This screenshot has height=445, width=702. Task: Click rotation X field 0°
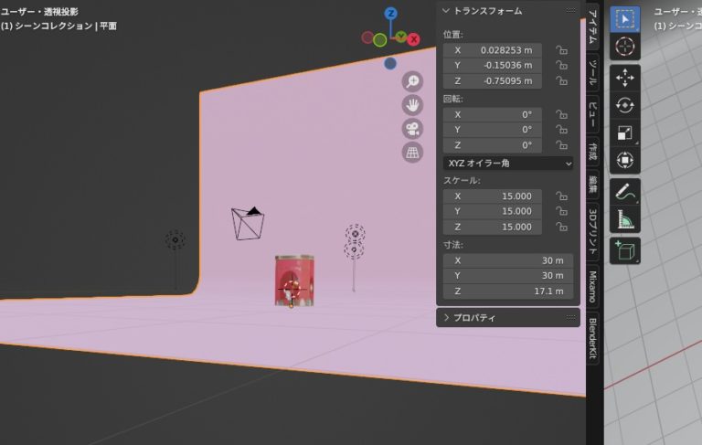coord(493,114)
